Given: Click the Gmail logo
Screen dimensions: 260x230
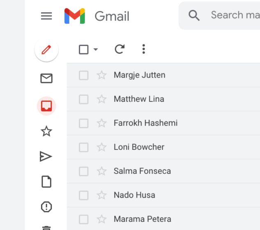Looking at the screenshot, I should click(75, 16).
